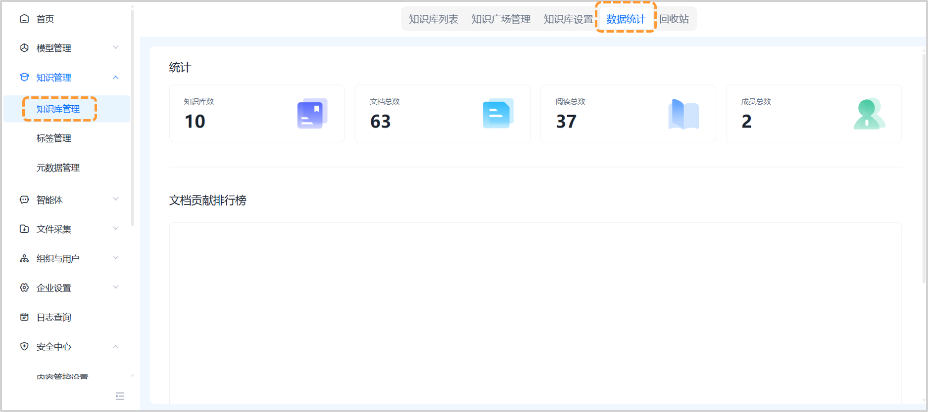Switch to the 知识广场管理 tab
The height and width of the screenshot is (412, 928).
(501, 19)
